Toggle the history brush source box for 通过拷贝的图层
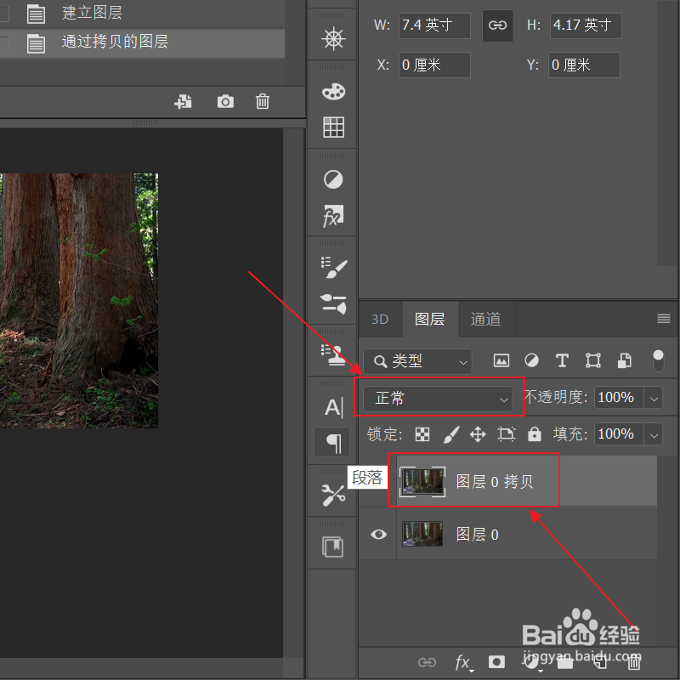The height and width of the screenshot is (680, 680). tap(4, 43)
